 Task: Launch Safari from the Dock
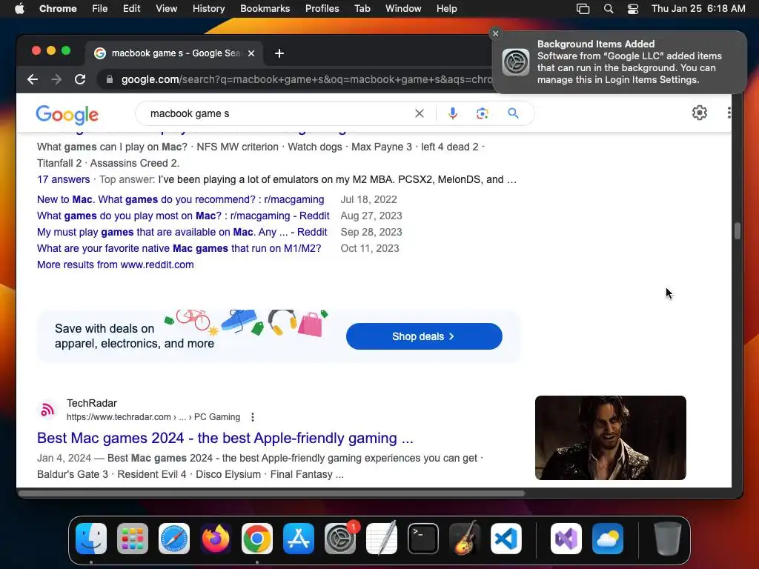point(174,539)
